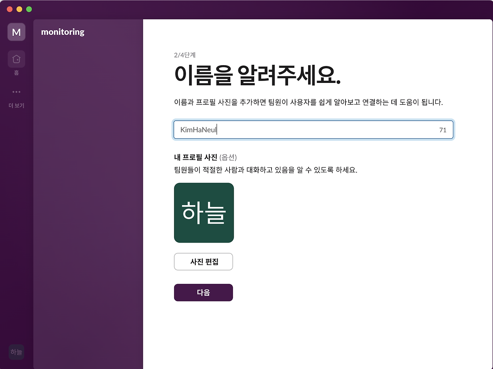Click the 내 프로필 사진 label
493x369 pixels.
point(196,157)
